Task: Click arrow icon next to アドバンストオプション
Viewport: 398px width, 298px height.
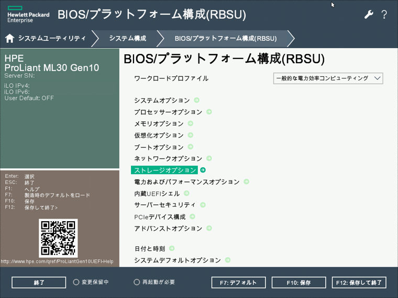Action: (x=209, y=228)
